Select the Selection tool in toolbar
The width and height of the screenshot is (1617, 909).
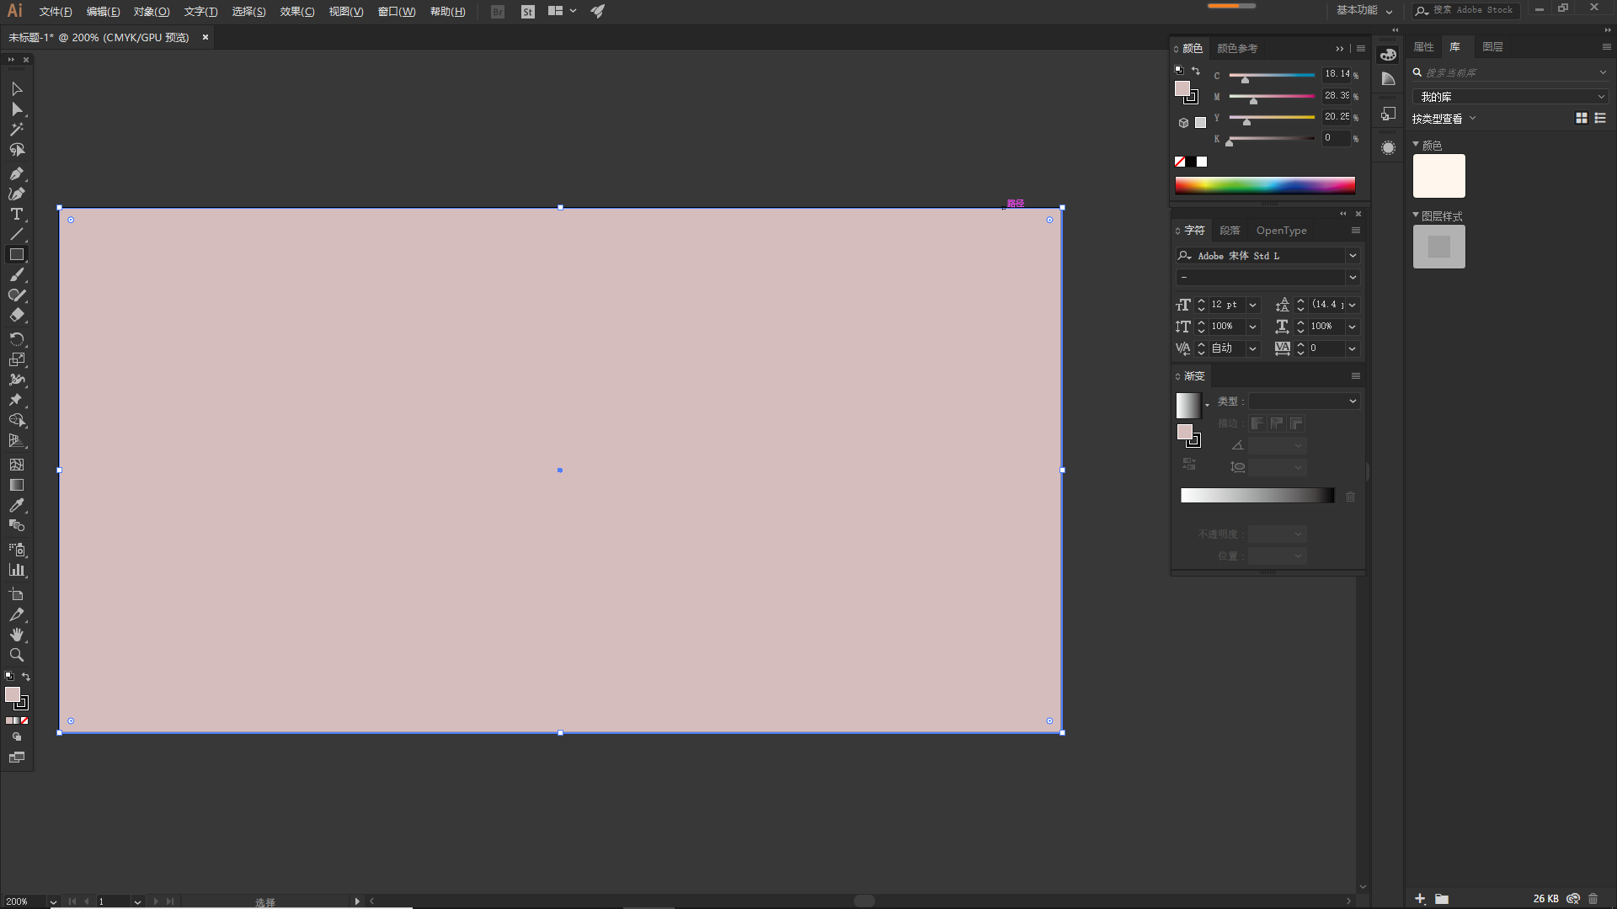(15, 88)
